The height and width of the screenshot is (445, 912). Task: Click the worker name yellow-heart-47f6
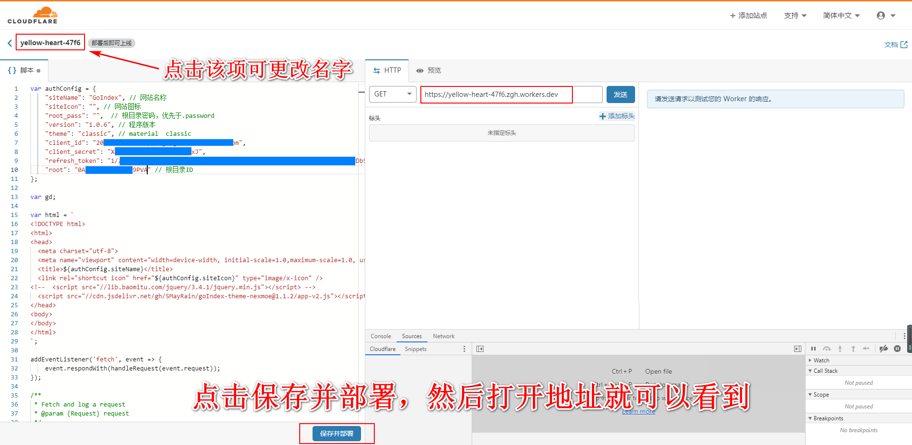(50, 42)
